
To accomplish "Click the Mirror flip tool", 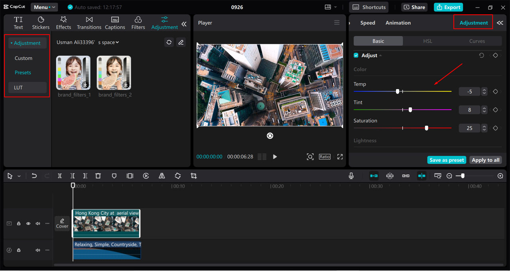I will pos(162,176).
